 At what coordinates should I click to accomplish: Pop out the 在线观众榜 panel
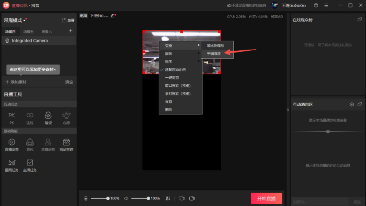pos(360,20)
